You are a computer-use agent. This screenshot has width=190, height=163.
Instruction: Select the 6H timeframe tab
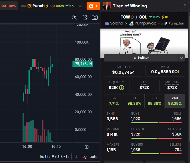[154, 101]
